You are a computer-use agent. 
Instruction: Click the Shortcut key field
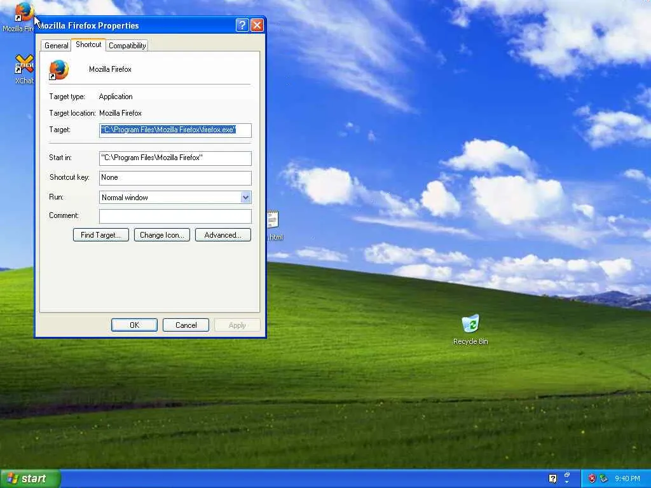(x=175, y=178)
